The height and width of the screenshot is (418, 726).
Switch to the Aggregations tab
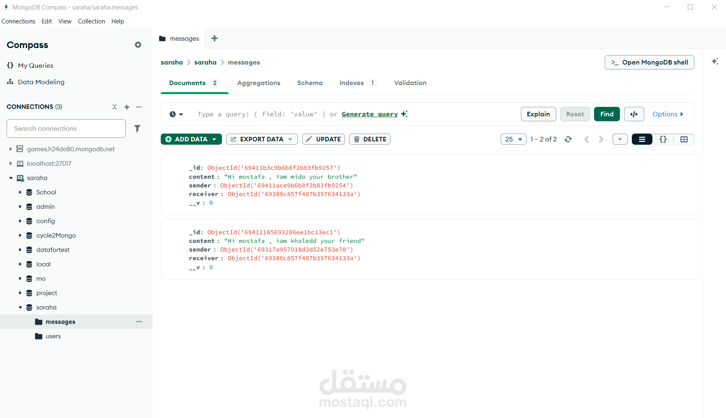259,83
